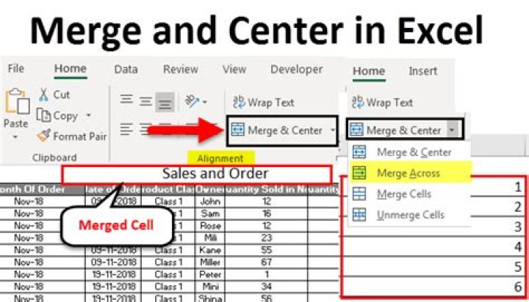Select the "onth Of Order" header cell
This screenshot has height=302, width=529.
[x=42, y=190]
